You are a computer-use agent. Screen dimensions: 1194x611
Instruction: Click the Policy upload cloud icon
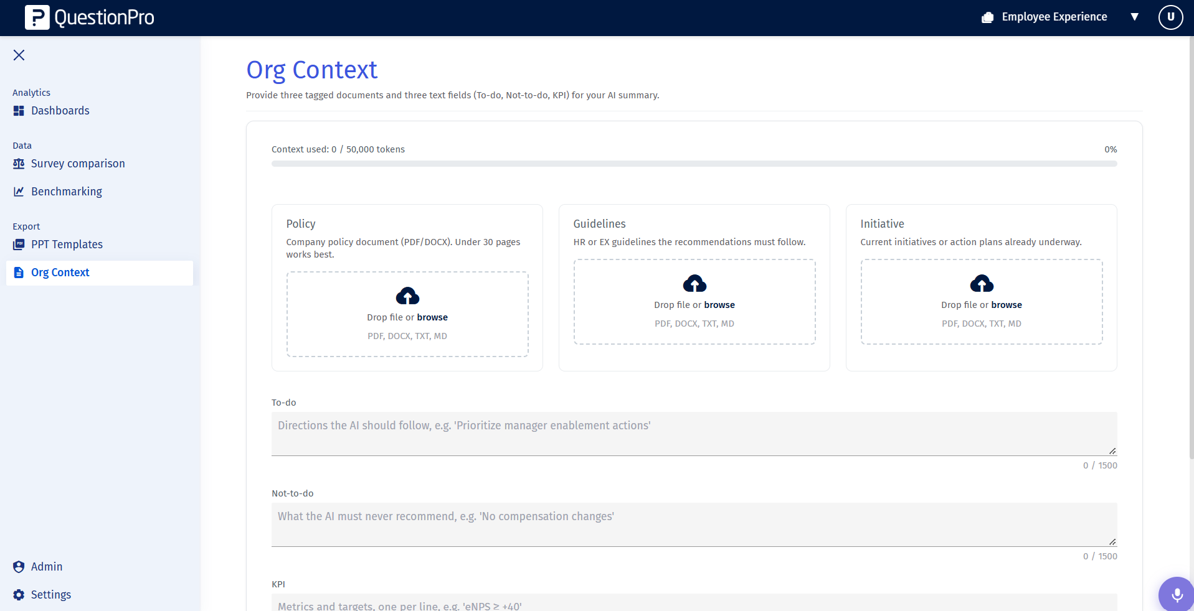point(407,296)
